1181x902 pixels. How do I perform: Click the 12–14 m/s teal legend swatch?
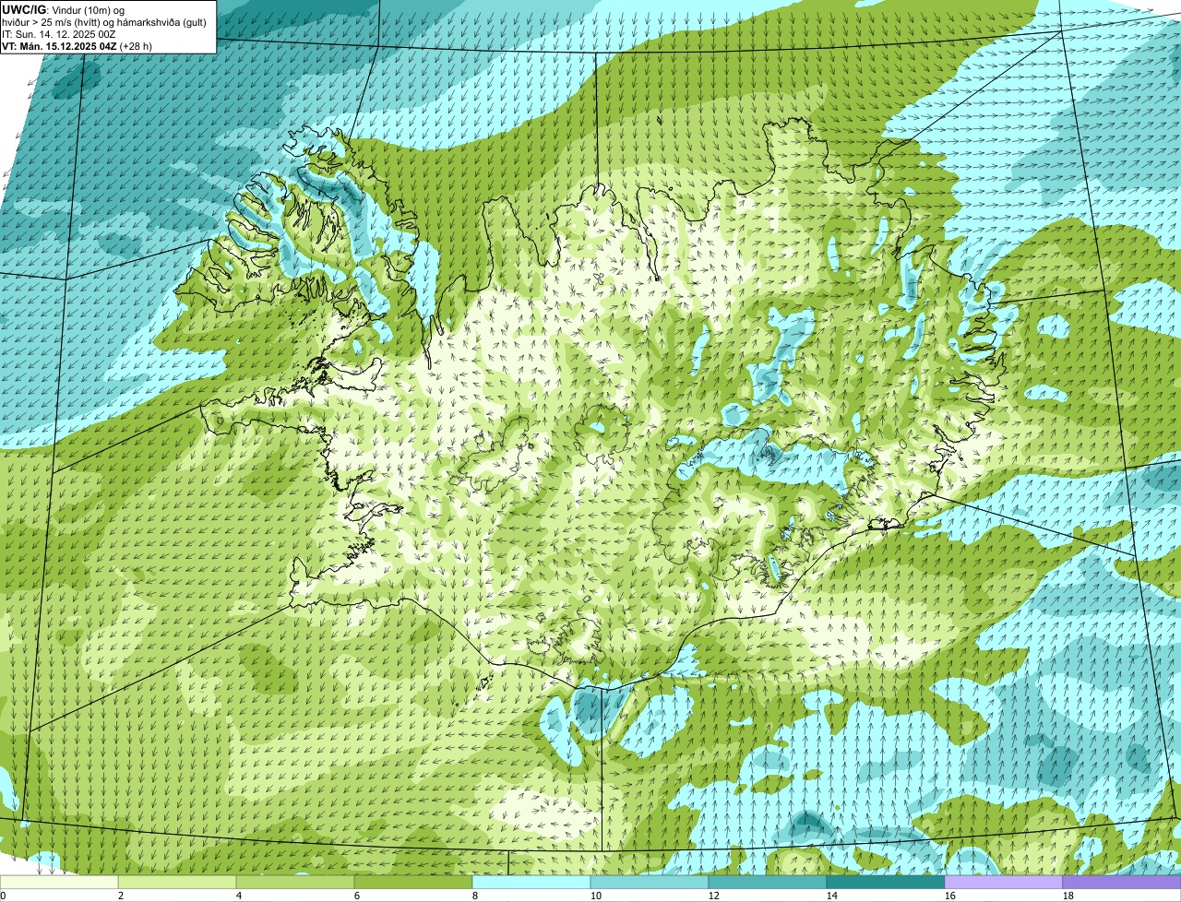[x=768, y=883]
